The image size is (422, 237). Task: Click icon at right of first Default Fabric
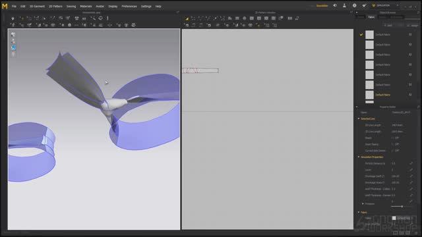(410, 34)
